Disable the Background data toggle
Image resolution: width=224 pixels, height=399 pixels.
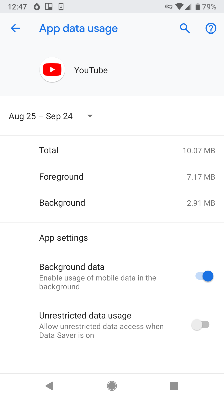(x=204, y=276)
